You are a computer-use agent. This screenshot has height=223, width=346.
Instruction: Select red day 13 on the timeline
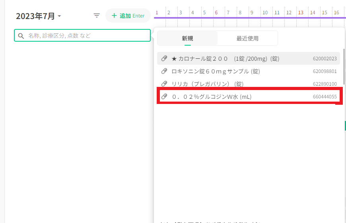point(301,13)
